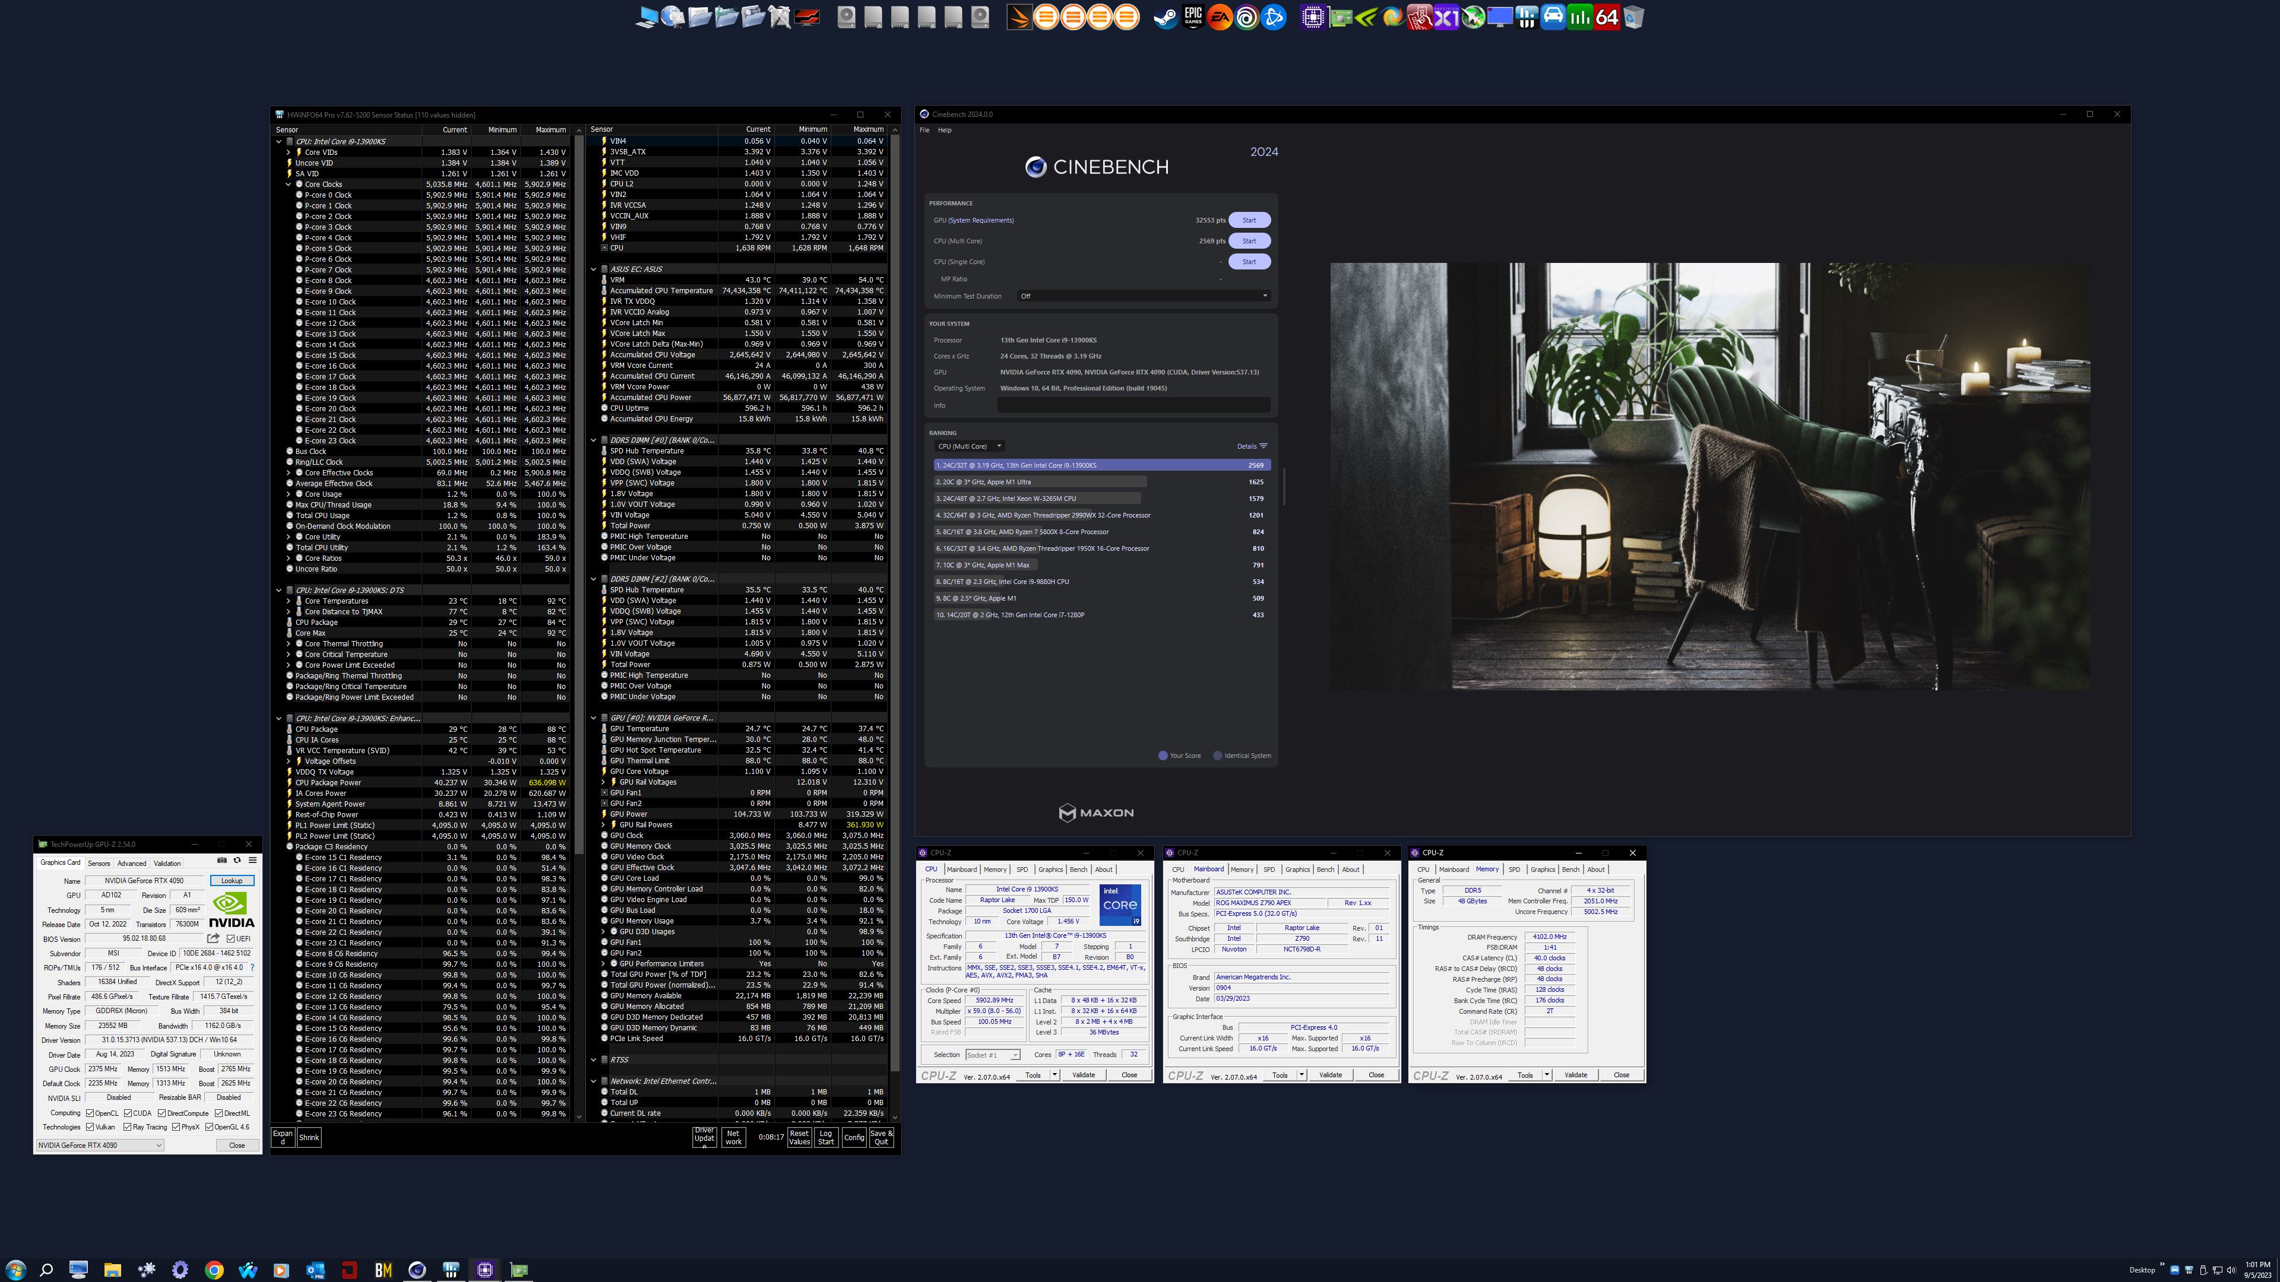Toggle the PhysX checkbox in GPU-Z
The width and height of the screenshot is (2280, 1282).
click(176, 1127)
